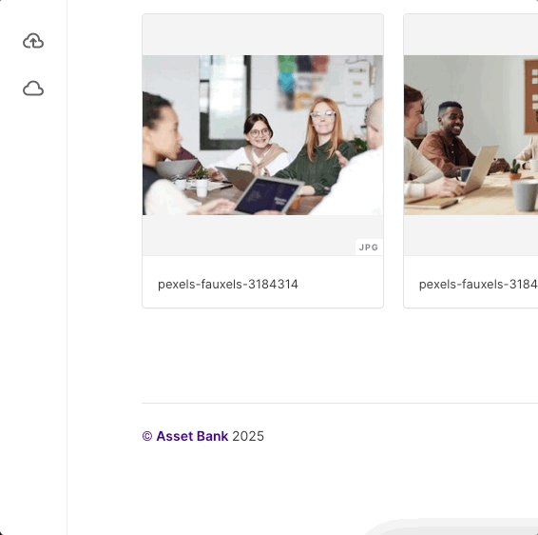Click gray strip above the first card's photo
Image resolution: width=538 pixels, height=535 pixels.
(263, 34)
